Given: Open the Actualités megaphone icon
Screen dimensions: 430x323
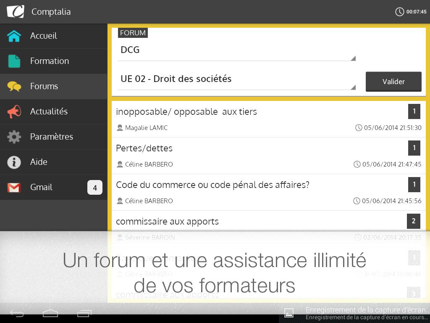Looking at the screenshot, I should pyautogui.click(x=14, y=112).
